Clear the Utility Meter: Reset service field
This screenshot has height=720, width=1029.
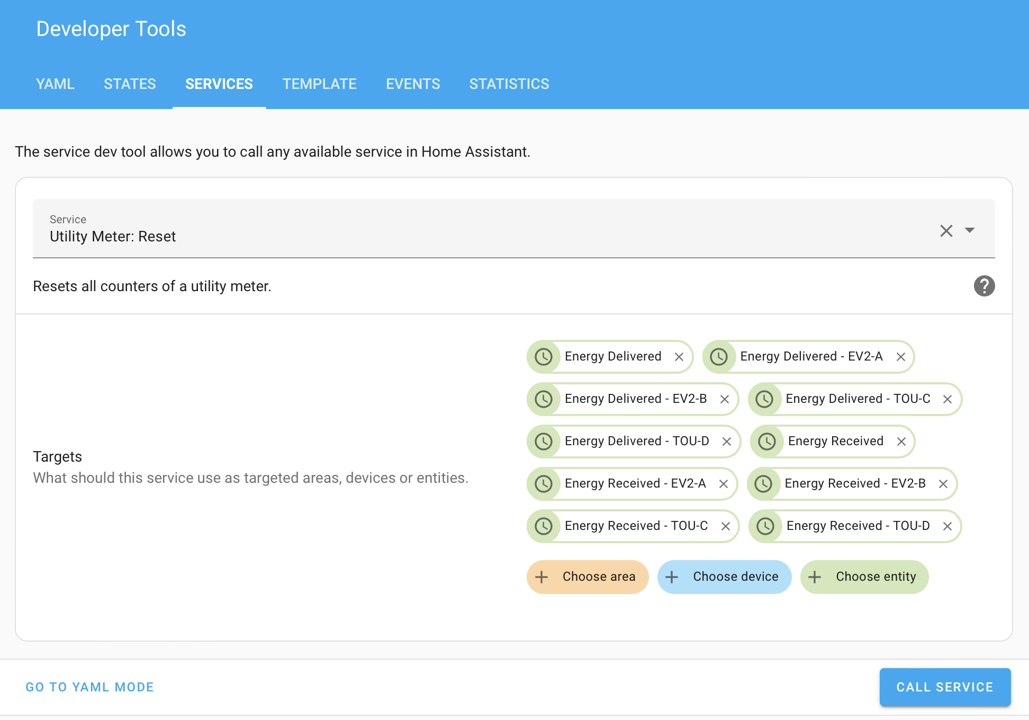pyautogui.click(x=946, y=230)
